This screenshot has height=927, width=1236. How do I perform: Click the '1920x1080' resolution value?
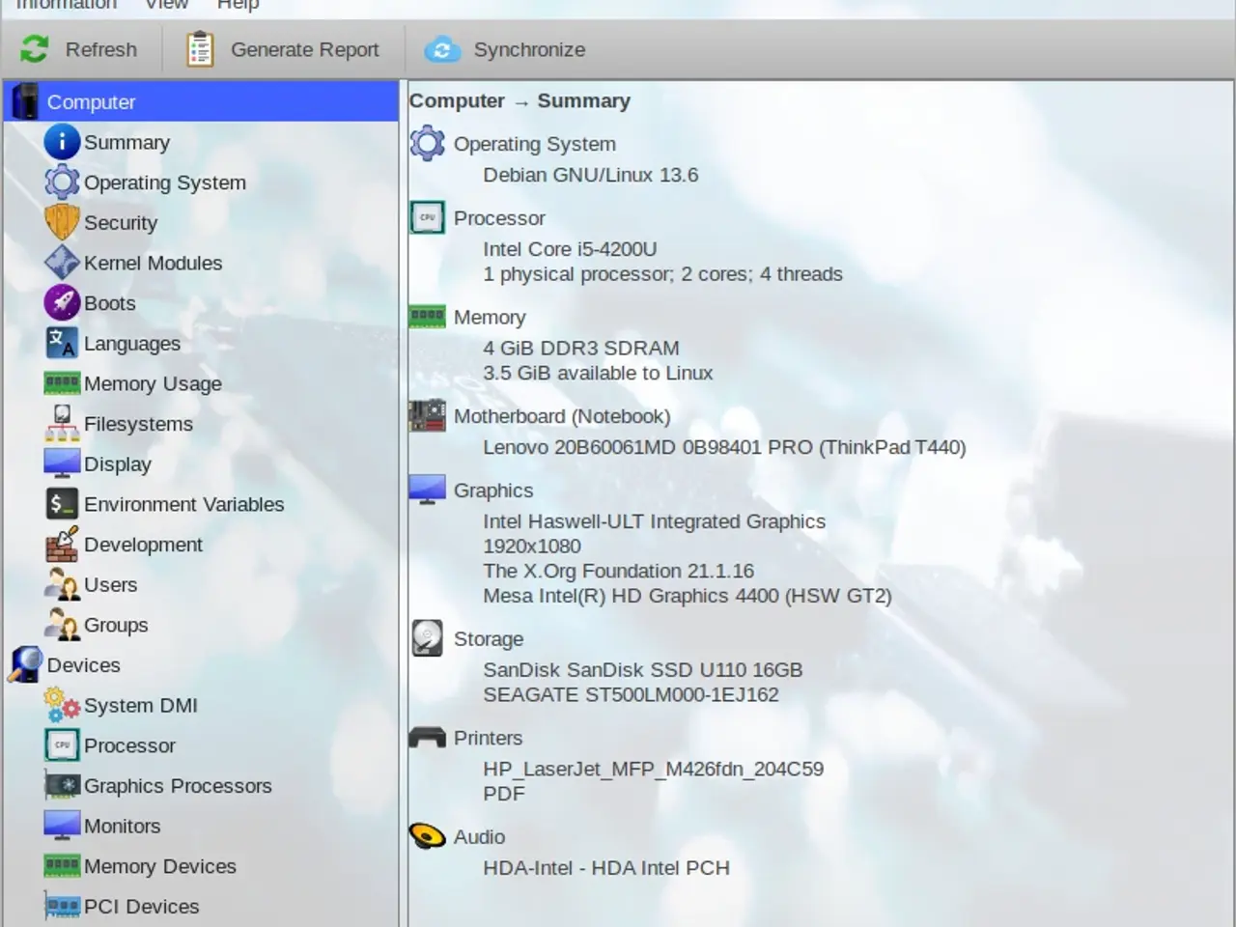click(x=532, y=546)
